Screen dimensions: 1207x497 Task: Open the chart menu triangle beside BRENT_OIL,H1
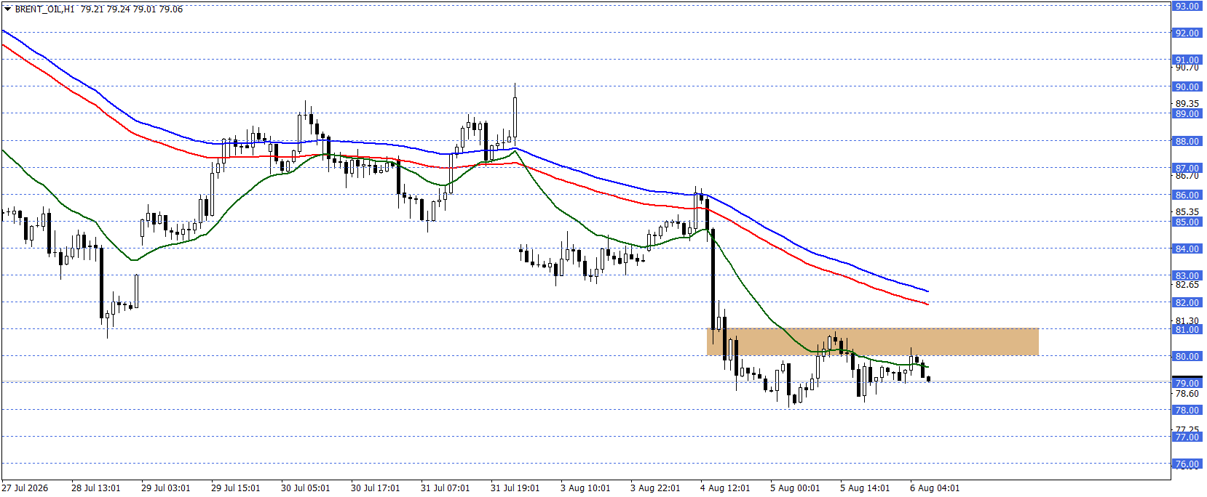[x=7, y=9]
